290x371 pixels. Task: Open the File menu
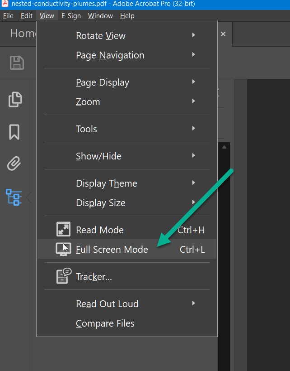coord(8,16)
